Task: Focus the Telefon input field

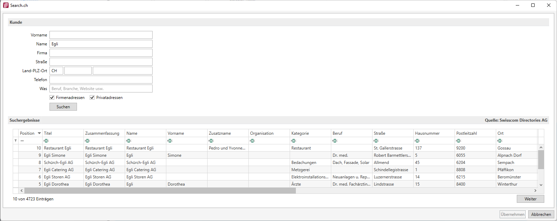Action: pyautogui.click(x=101, y=80)
